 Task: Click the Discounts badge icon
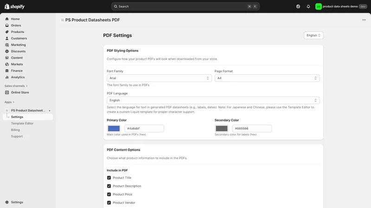click(7, 51)
